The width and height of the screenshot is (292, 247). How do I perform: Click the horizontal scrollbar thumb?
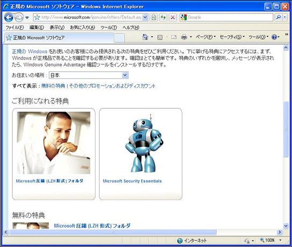(x=113, y=232)
